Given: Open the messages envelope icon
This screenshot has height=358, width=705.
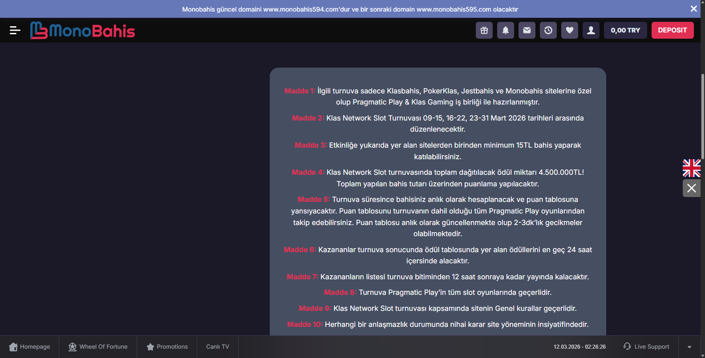Looking at the screenshot, I should [x=527, y=30].
